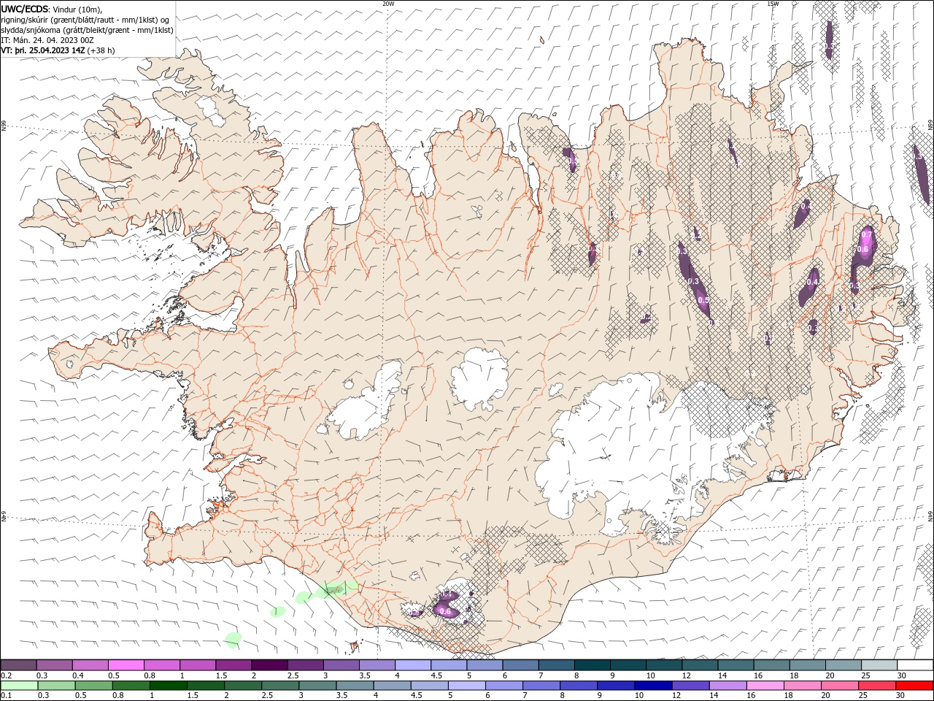The width and height of the screenshot is (934, 701).
Task: Click the deep navy blue 10 swatch in the lower legend
Action: [x=653, y=686]
